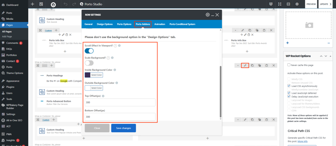Uncheck Load CSS asynchronously
This screenshot has width=336, height=146.
click(289, 86)
